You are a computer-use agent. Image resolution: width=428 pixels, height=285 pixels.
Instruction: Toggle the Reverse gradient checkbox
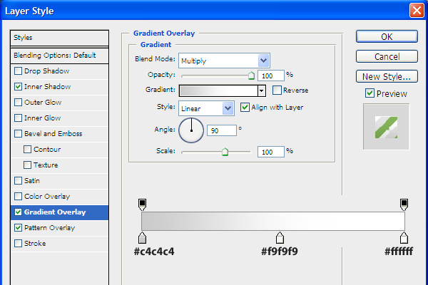(x=277, y=90)
